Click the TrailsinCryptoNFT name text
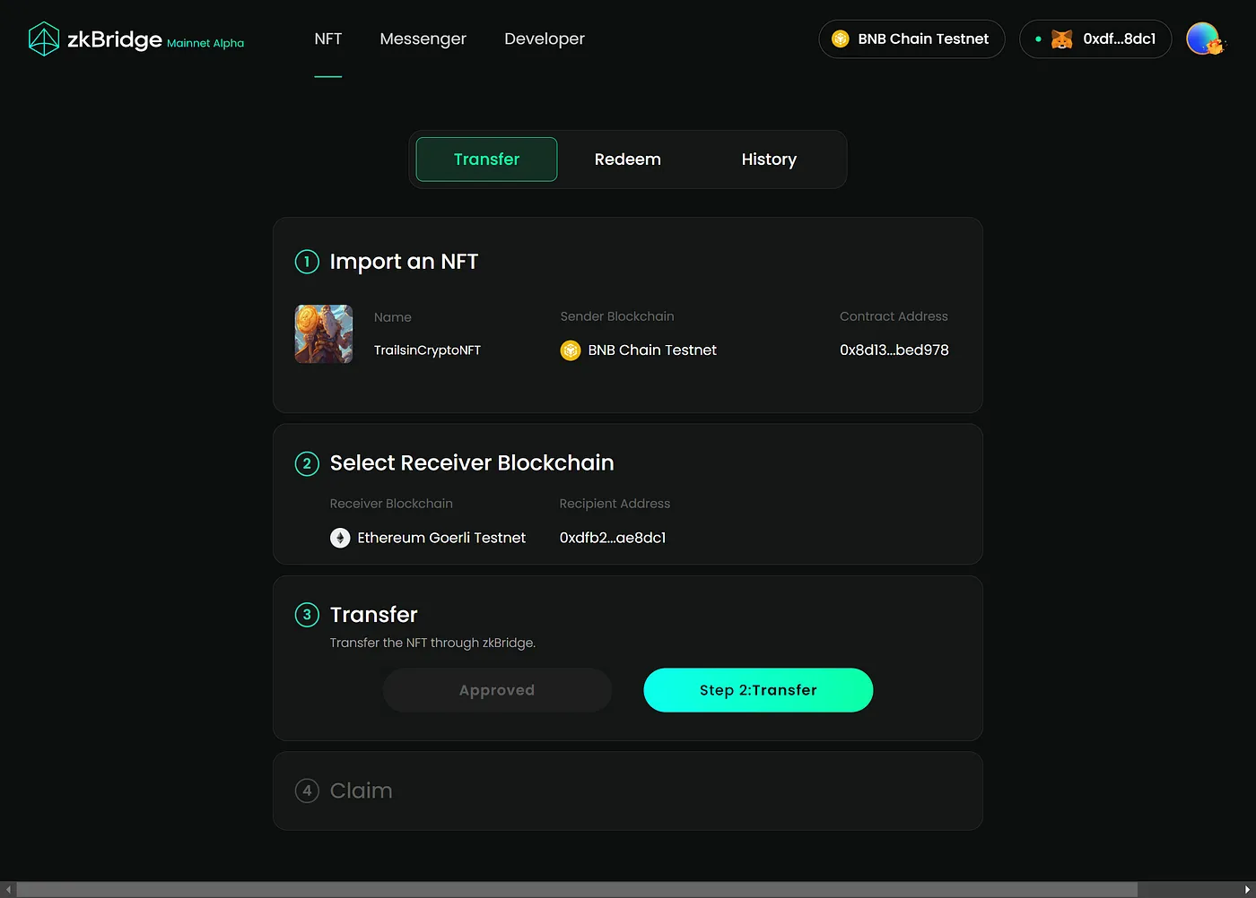1256x898 pixels. tap(427, 350)
